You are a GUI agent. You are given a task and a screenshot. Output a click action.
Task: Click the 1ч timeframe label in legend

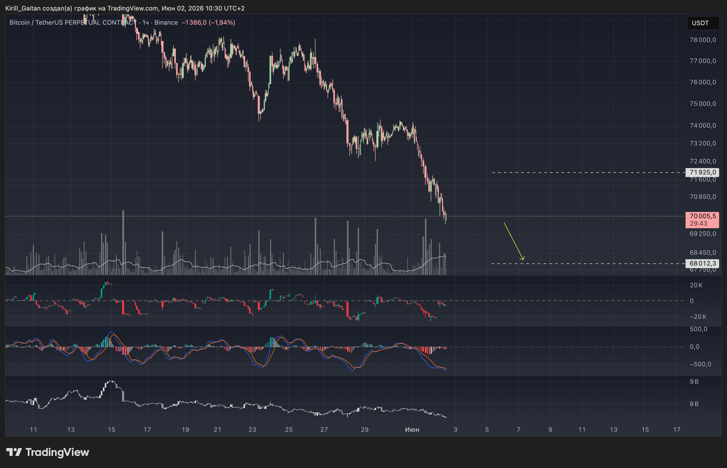pyautogui.click(x=145, y=23)
